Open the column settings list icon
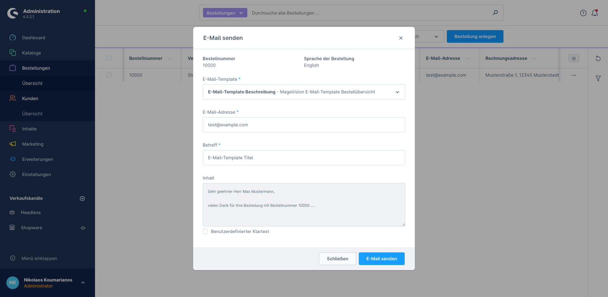Image resolution: width=608 pixels, height=297 pixels. [x=574, y=58]
